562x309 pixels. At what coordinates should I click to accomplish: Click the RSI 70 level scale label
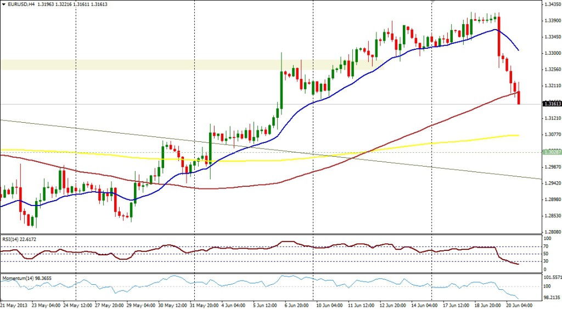[x=546, y=247]
